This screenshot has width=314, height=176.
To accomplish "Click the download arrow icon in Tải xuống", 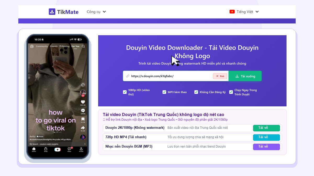I will pos(237,76).
